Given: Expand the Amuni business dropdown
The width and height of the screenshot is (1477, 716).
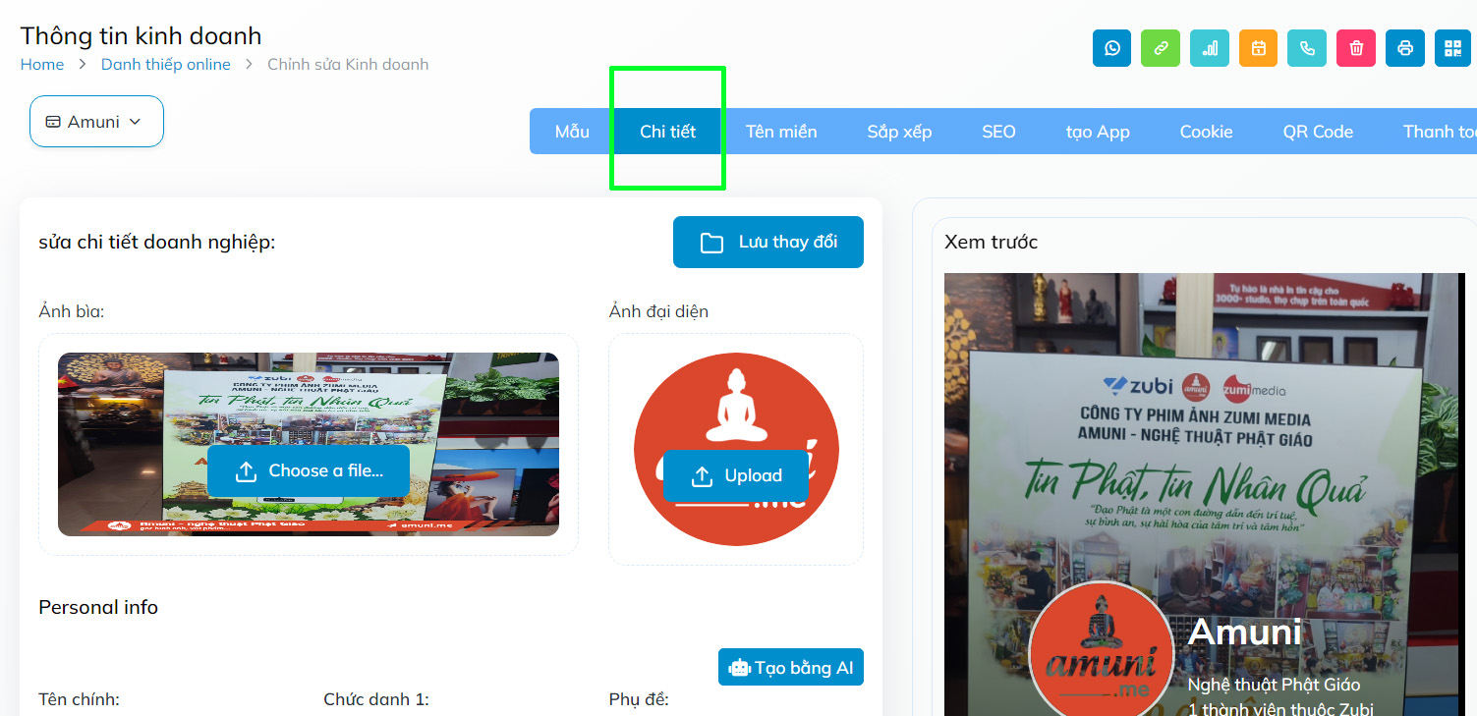Looking at the screenshot, I should 96,122.
